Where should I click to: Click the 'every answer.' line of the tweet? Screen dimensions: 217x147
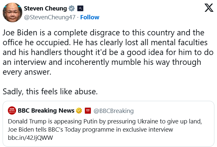coord(27,72)
